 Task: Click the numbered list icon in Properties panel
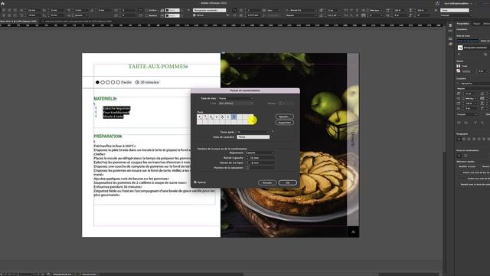point(465,156)
